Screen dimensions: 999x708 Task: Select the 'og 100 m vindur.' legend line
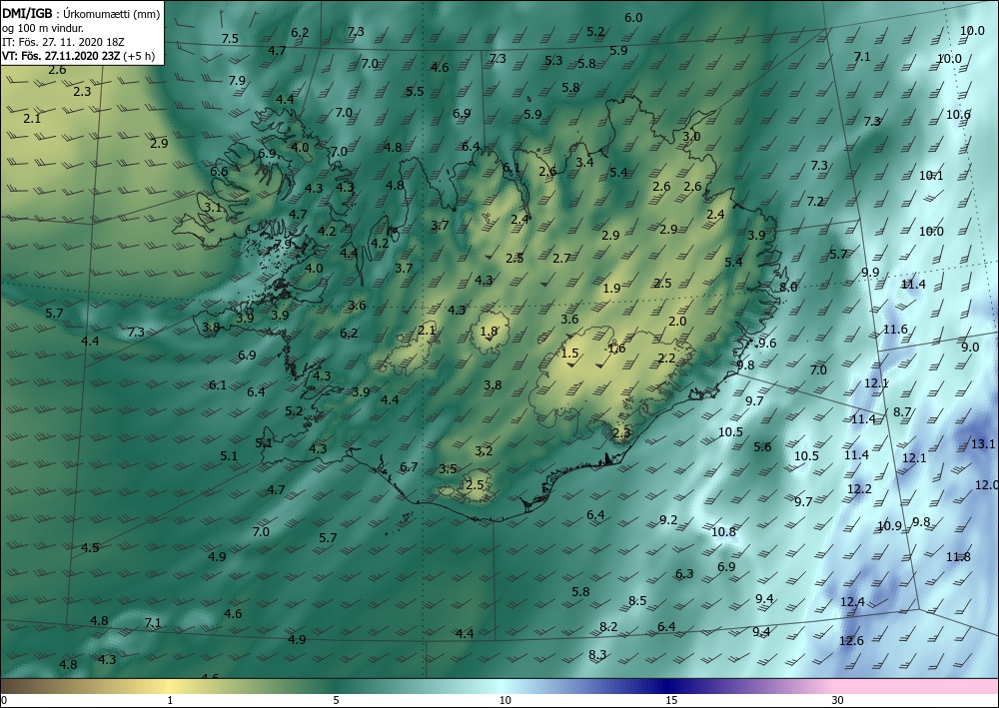coord(43,28)
